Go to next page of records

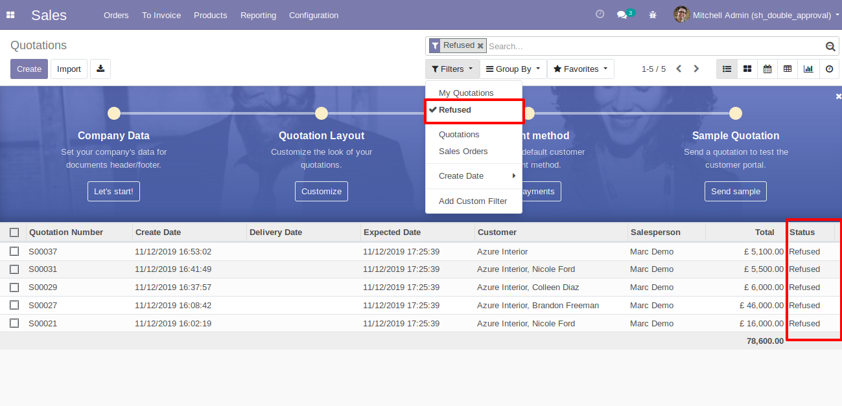(696, 69)
